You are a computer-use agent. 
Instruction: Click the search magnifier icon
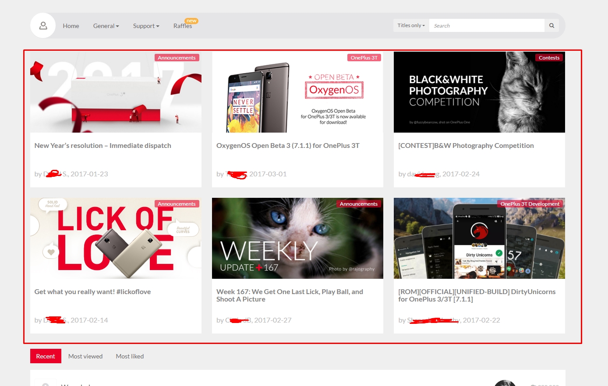(551, 26)
